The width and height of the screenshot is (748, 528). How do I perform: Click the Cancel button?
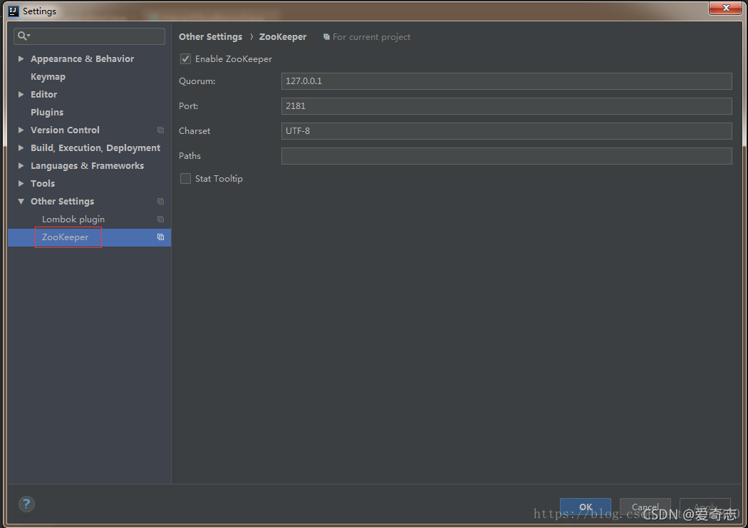coord(645,507)
